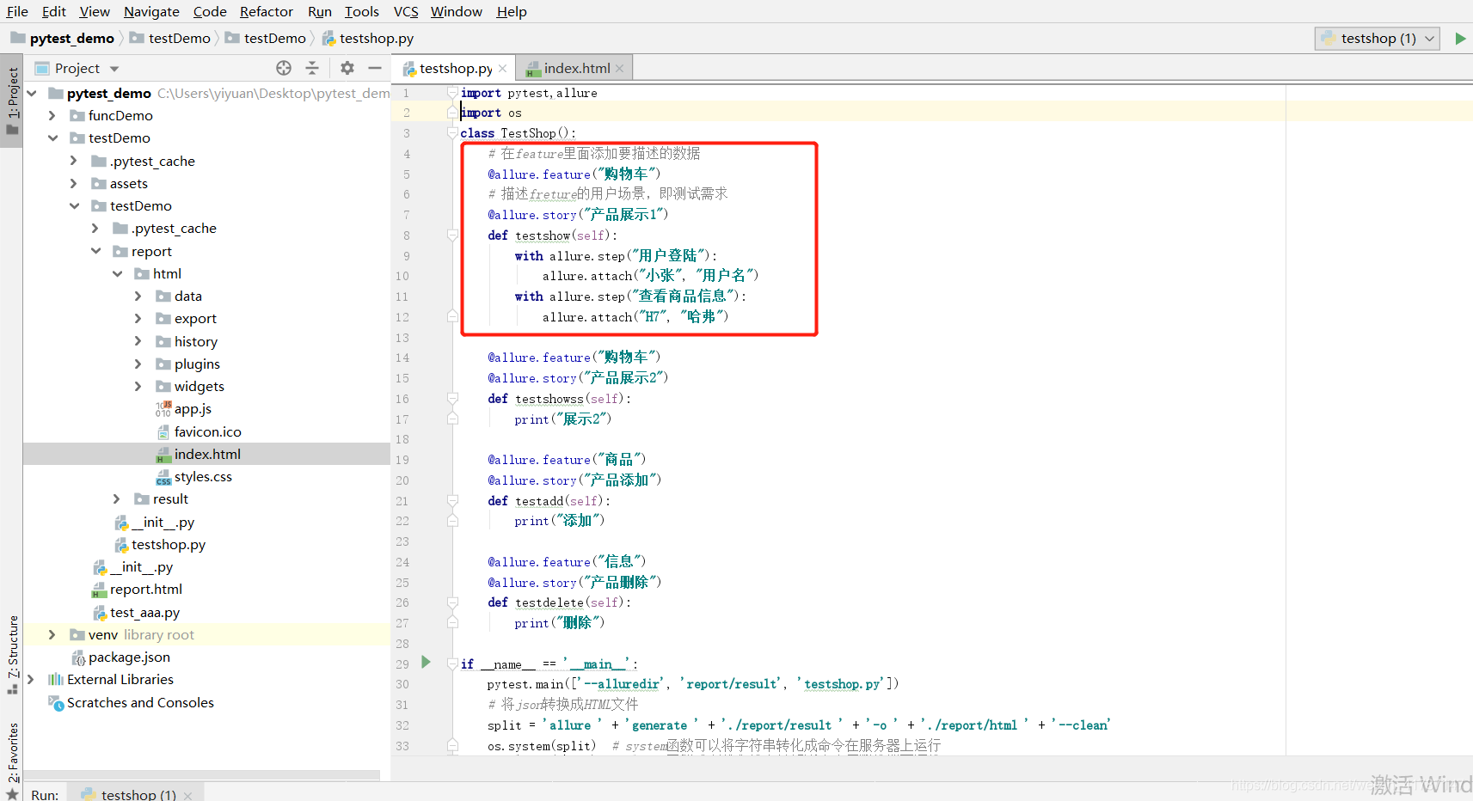Open the File menu
The height and width of the screenshot is (801, 1473).
click(17, 11)
